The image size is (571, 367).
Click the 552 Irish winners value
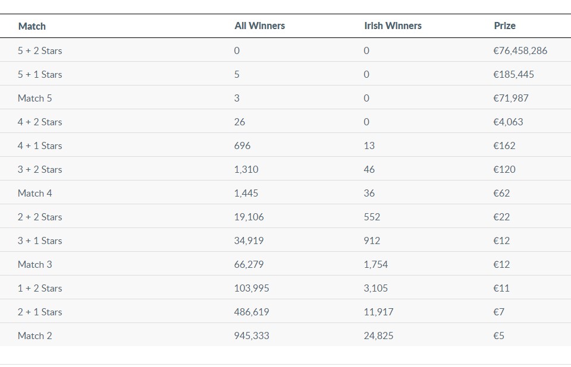[x=372, y=217]
